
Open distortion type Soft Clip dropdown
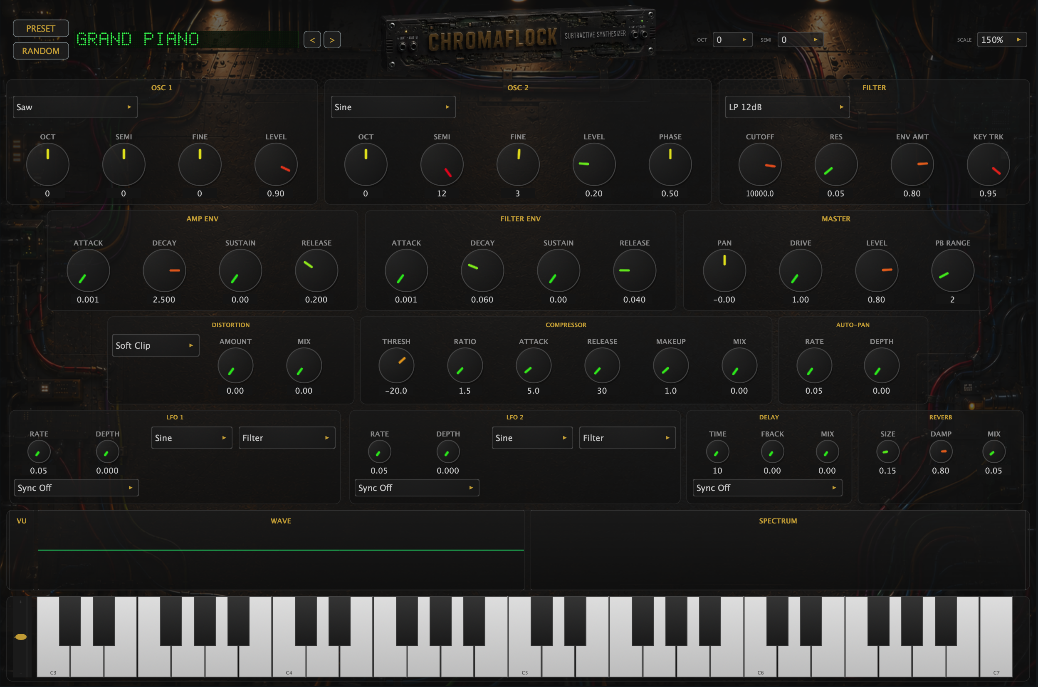(156, 345)
